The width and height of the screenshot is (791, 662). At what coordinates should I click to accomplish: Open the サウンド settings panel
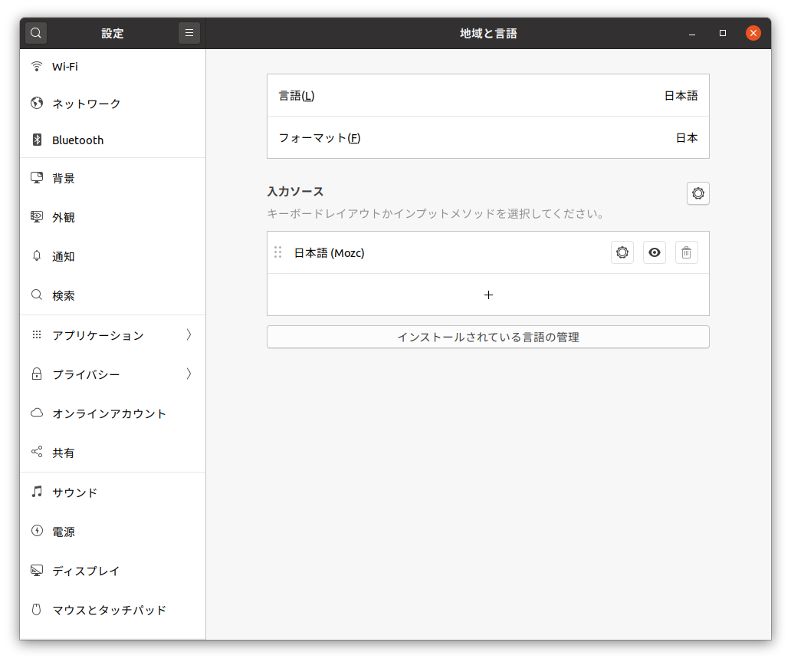pyautogui.click(x=74, y=492)
